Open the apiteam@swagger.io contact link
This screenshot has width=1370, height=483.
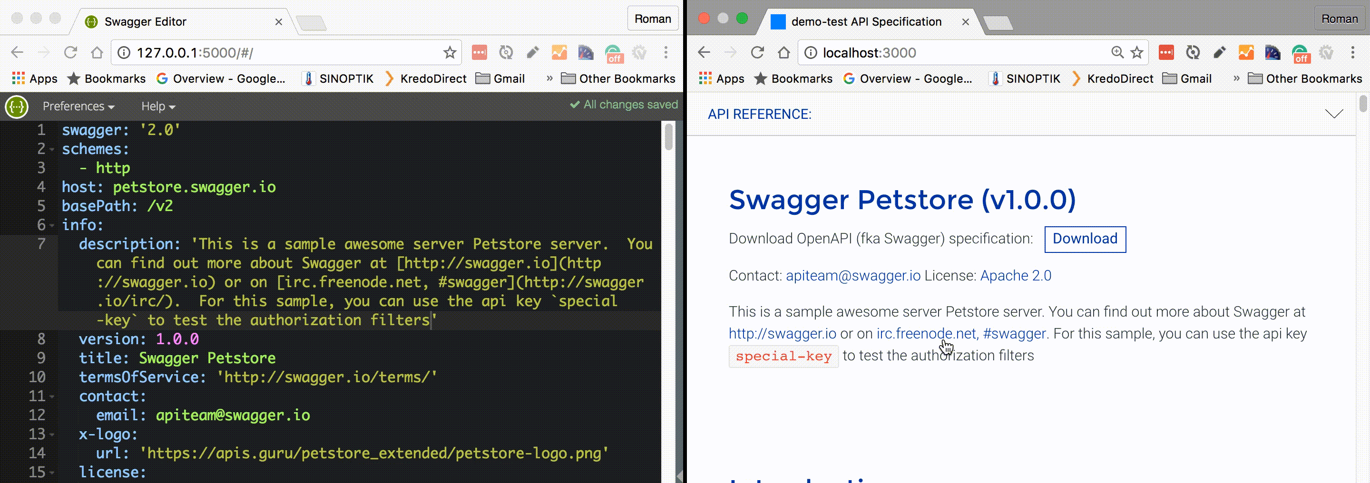pyautogui.click(x=853, y=275)
